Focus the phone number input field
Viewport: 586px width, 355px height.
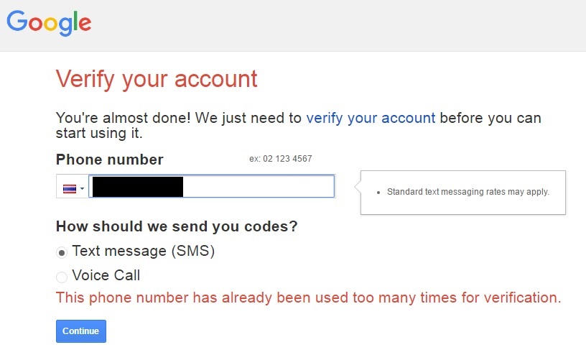coord(212,186)
